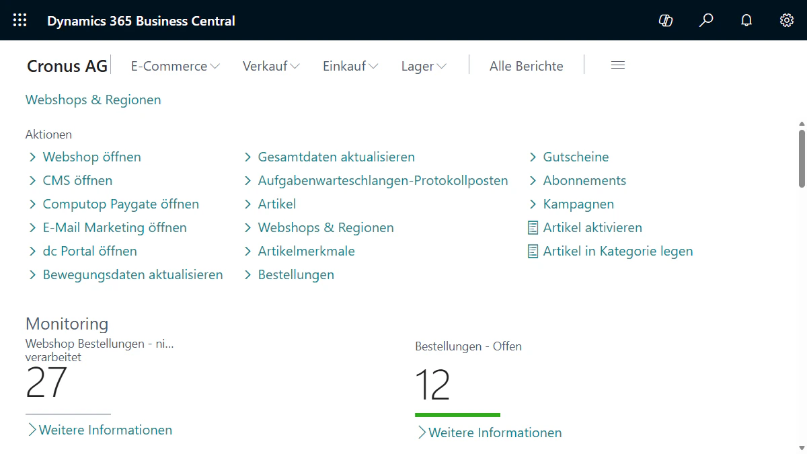This screenshot has width=807, height=454.
Task: Click the chevron icon before Gutscheine
Action: pyautogui.click(x=533, y=157)
